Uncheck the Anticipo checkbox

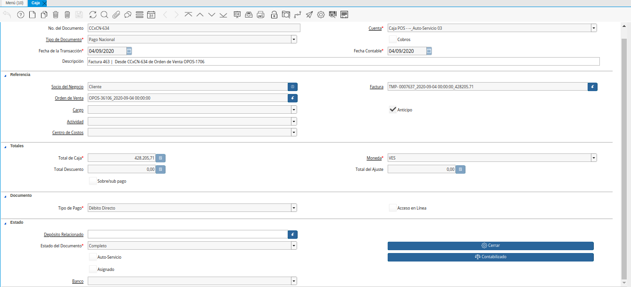(392, 110)
